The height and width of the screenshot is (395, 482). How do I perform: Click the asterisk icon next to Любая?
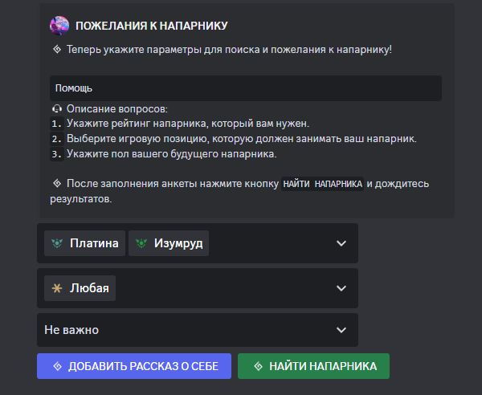coord(57,288)
